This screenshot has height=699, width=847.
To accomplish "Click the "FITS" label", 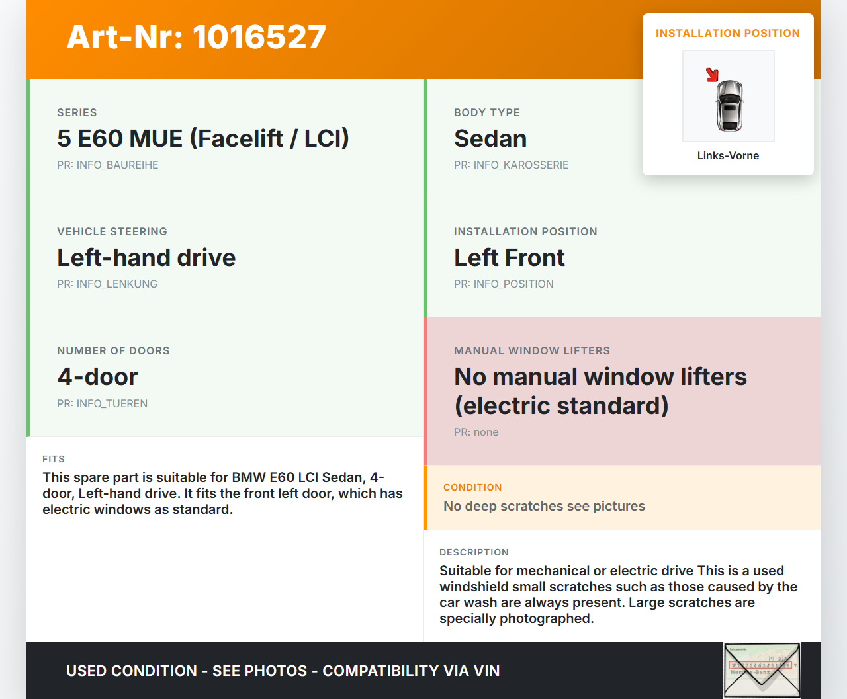I will pos(54,459).
